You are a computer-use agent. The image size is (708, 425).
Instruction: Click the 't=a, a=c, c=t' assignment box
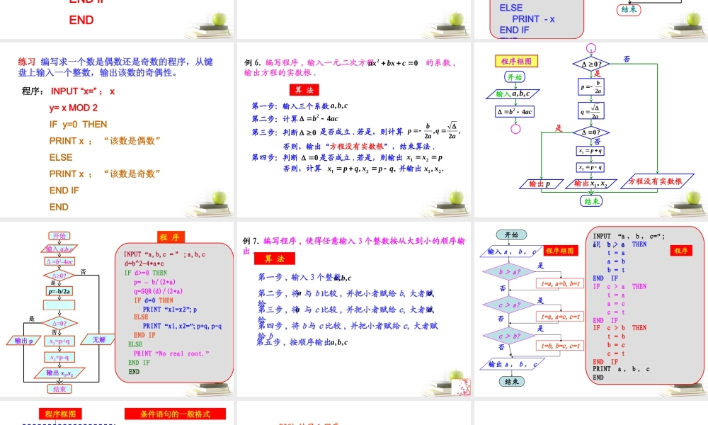(x=560, y=317)
